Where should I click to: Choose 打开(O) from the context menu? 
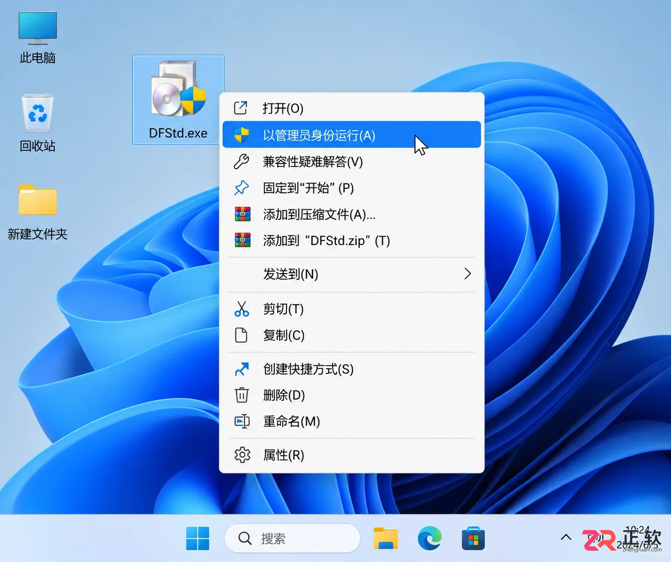coord(352,108)
